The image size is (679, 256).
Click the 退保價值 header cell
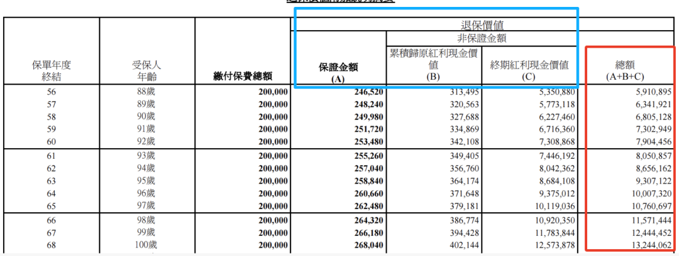482,26
